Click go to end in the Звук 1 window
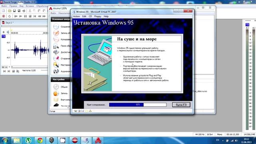The height and width of the screenshot is (144, 256). (9, 71)
